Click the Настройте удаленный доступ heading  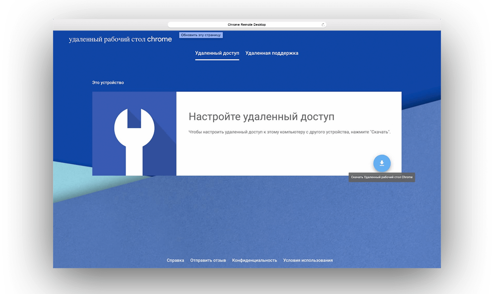click(262, 117)
